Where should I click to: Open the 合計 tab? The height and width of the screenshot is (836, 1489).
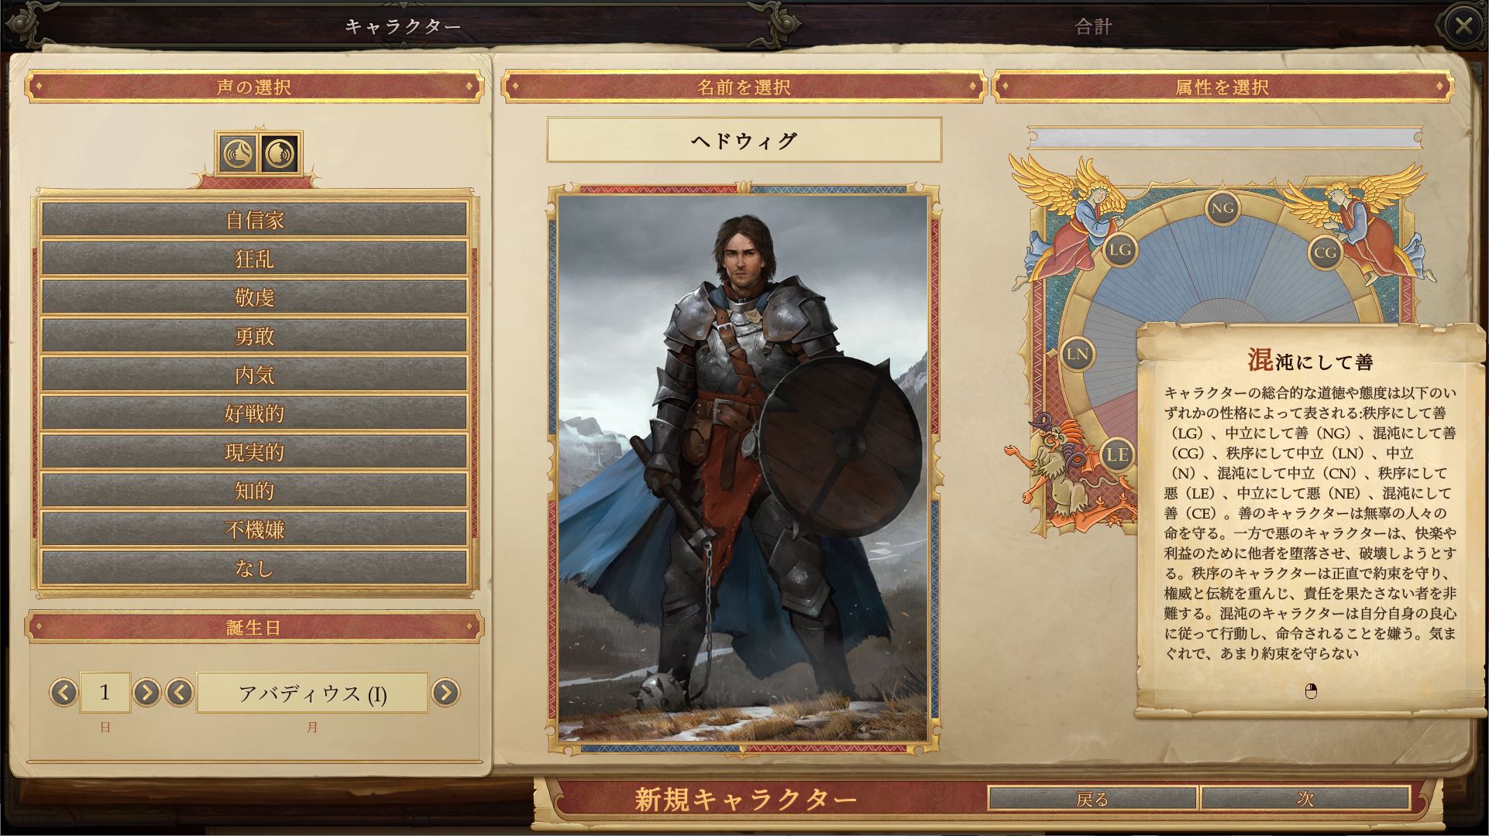1094,26
